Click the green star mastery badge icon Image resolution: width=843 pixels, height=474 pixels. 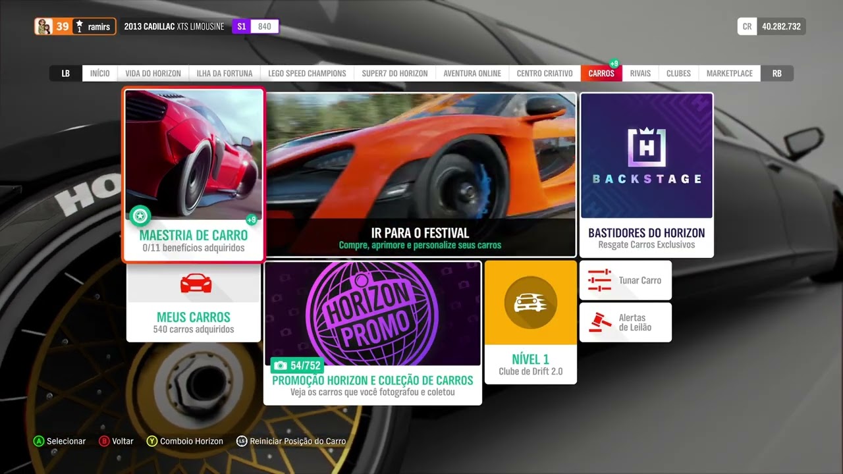[140, 216]
